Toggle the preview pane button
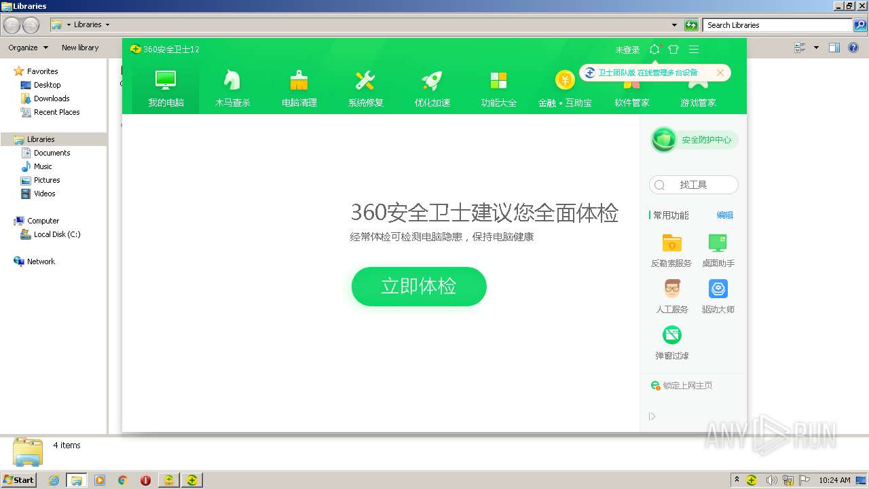Image resolution: width=869 pixels, height=489 pixels. click(834, 48)
